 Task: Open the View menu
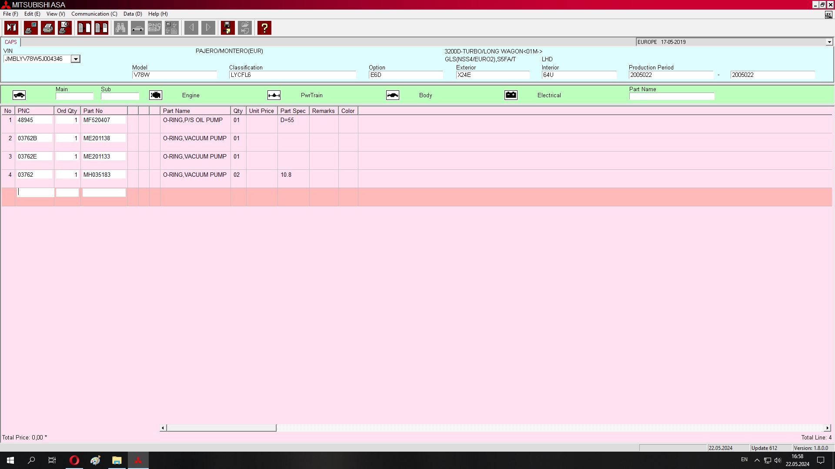(x=56, y=14)
